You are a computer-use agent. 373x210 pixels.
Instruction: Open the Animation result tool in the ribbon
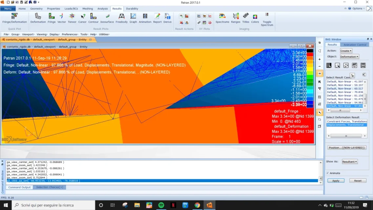pyautogui.click(x=145, y=18)
